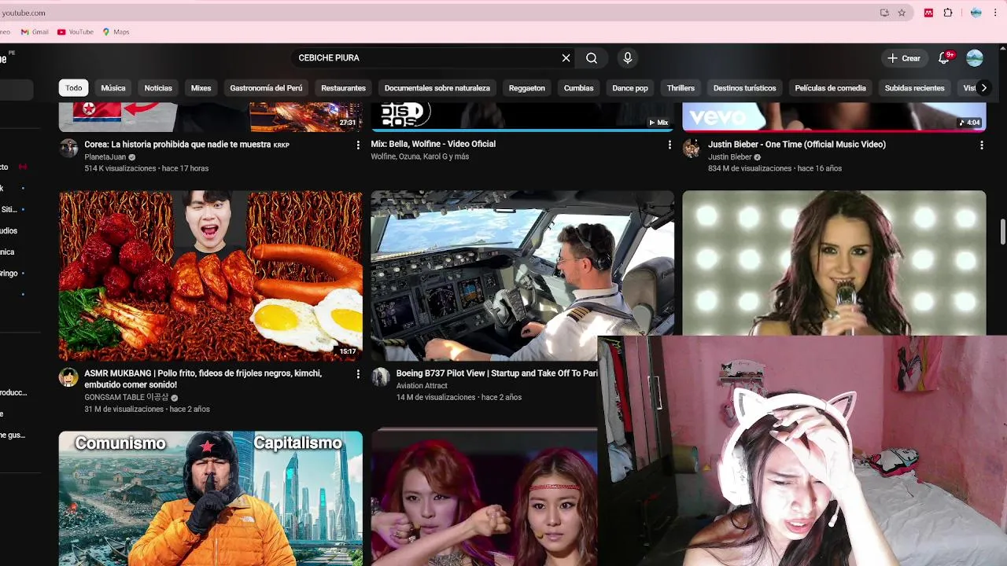Open the Chrome profile avatar
1007x566 pixels.
976,13
